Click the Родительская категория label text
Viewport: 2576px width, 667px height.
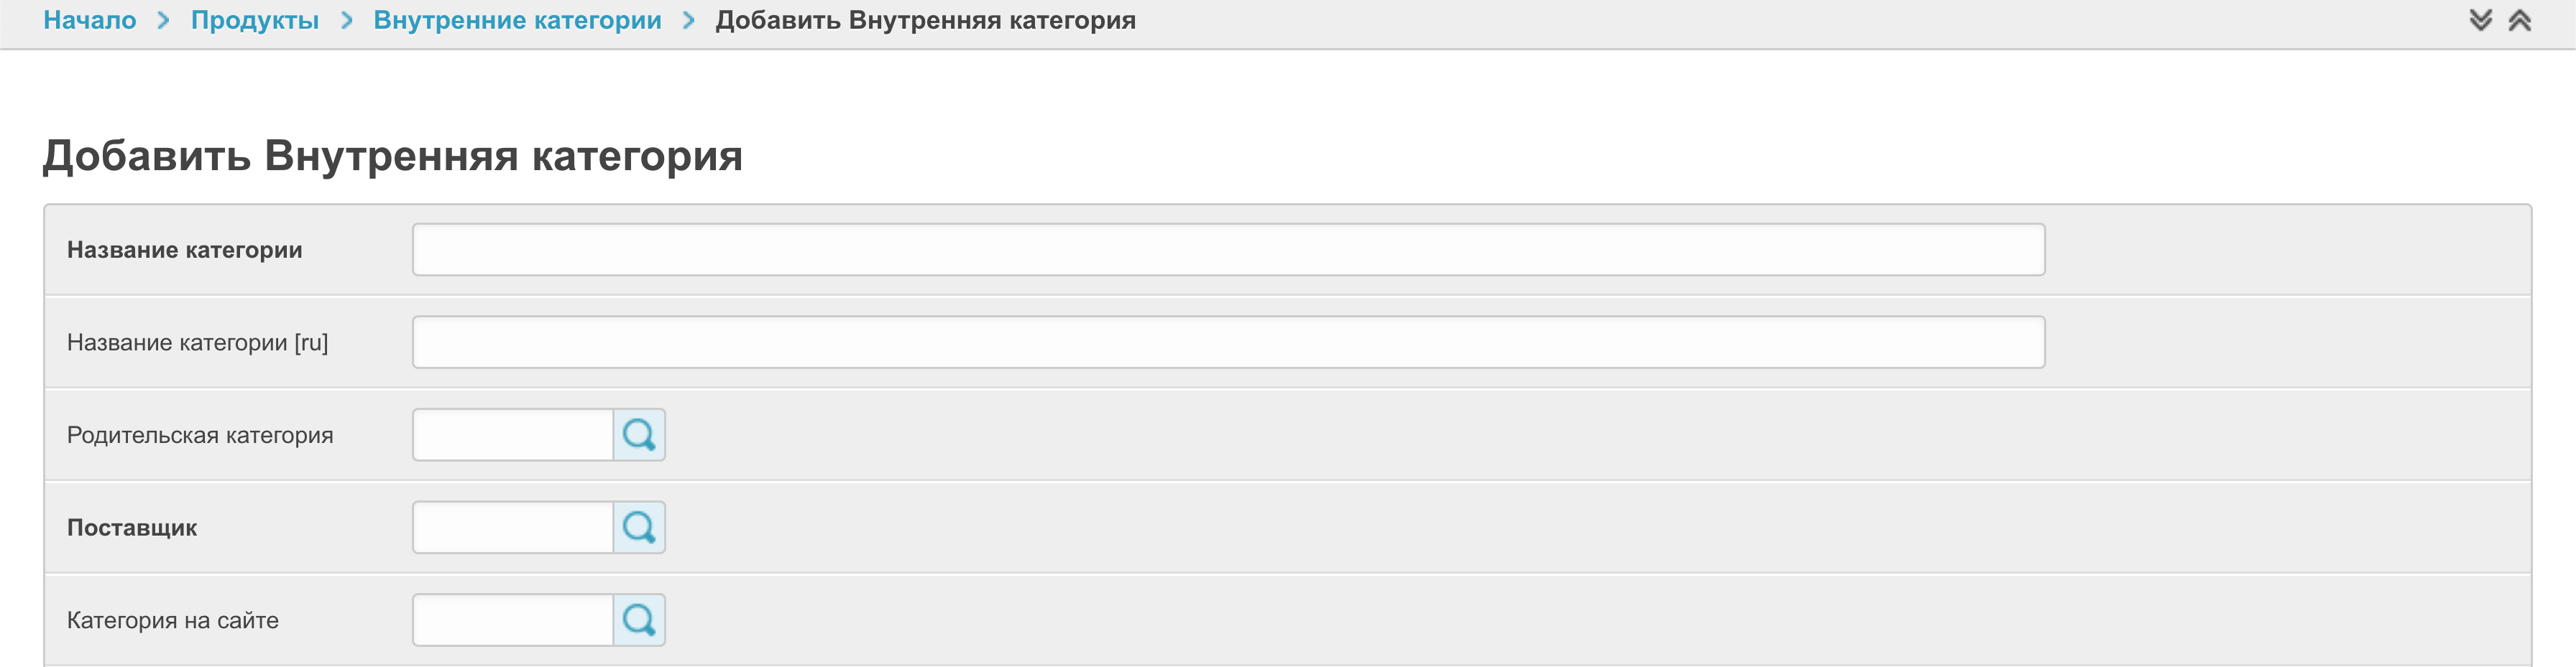click(200, 435)
